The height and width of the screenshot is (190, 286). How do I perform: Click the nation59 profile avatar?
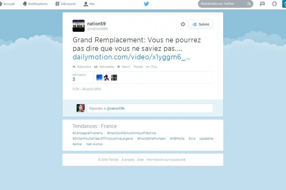tap(79, 26)
